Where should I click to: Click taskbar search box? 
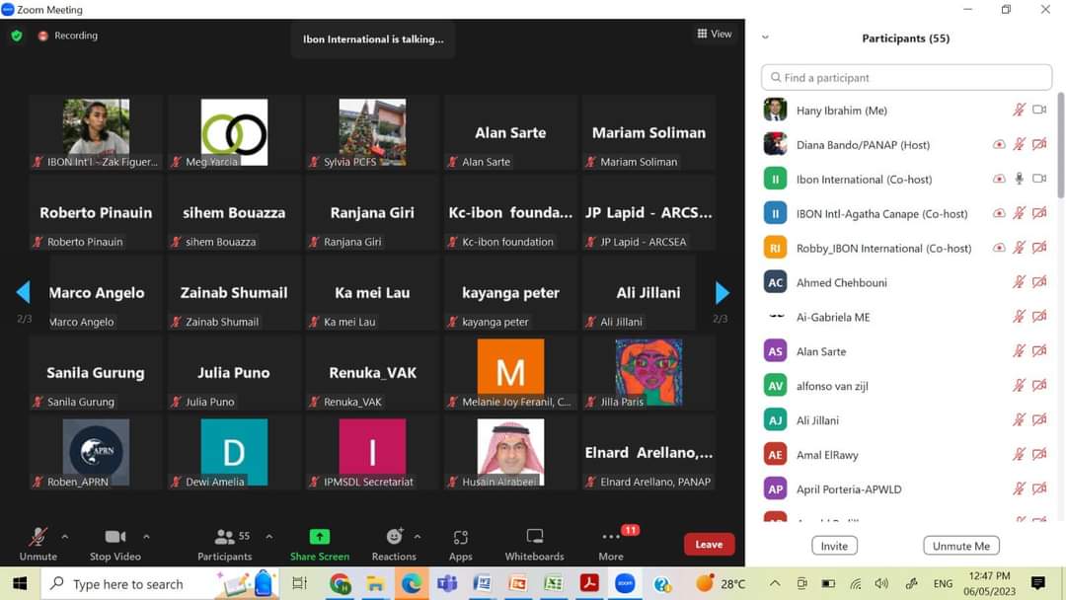[x=160, y=583]
